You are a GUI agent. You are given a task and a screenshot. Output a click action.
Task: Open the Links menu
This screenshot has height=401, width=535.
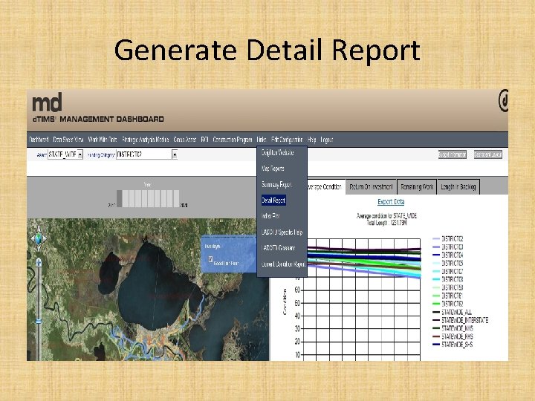[262, 140]
